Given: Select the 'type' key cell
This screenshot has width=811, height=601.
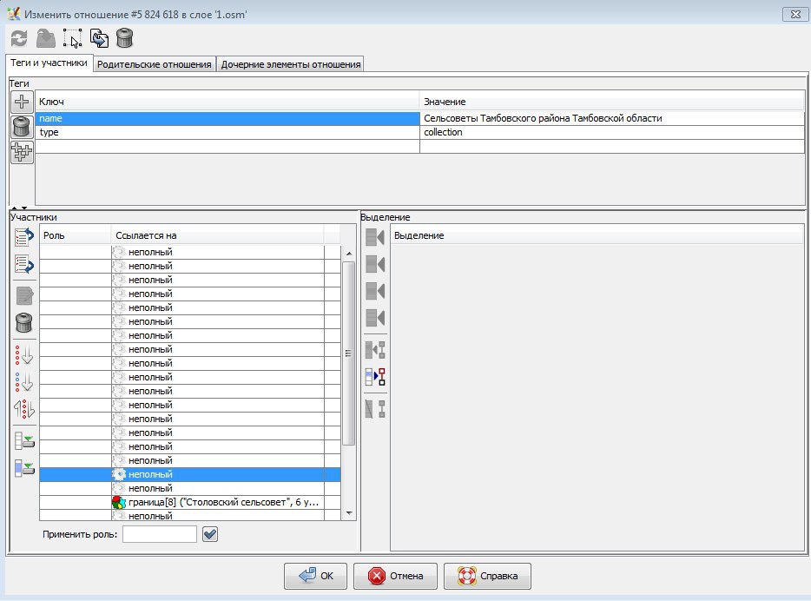Looking at the screenshot, I should [x=227, y=132].
